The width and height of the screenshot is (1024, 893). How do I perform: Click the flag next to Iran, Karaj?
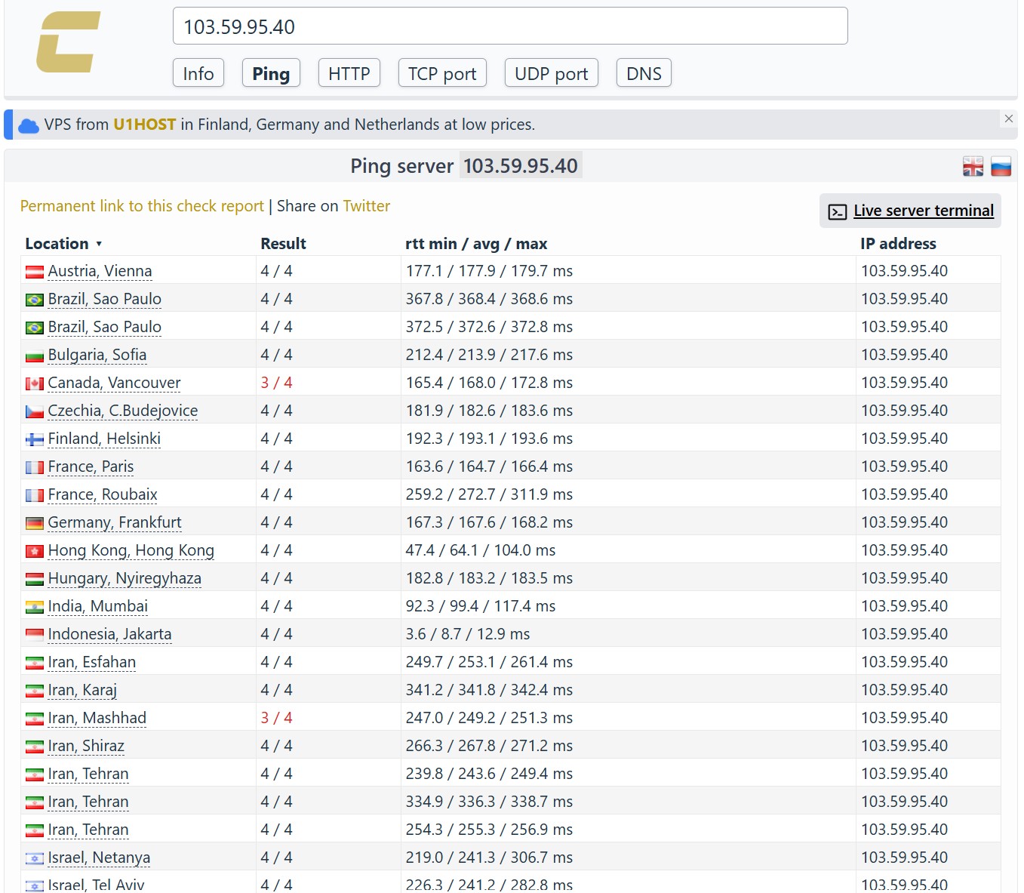[x=35, y=691]
